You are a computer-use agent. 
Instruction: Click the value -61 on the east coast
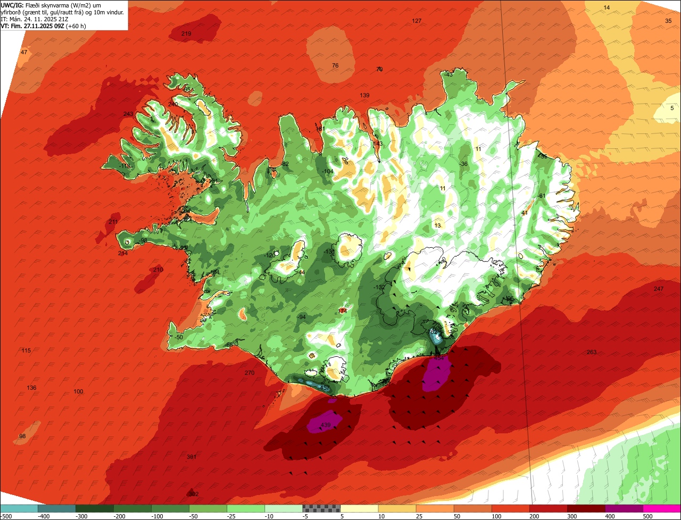click(542, 196)
